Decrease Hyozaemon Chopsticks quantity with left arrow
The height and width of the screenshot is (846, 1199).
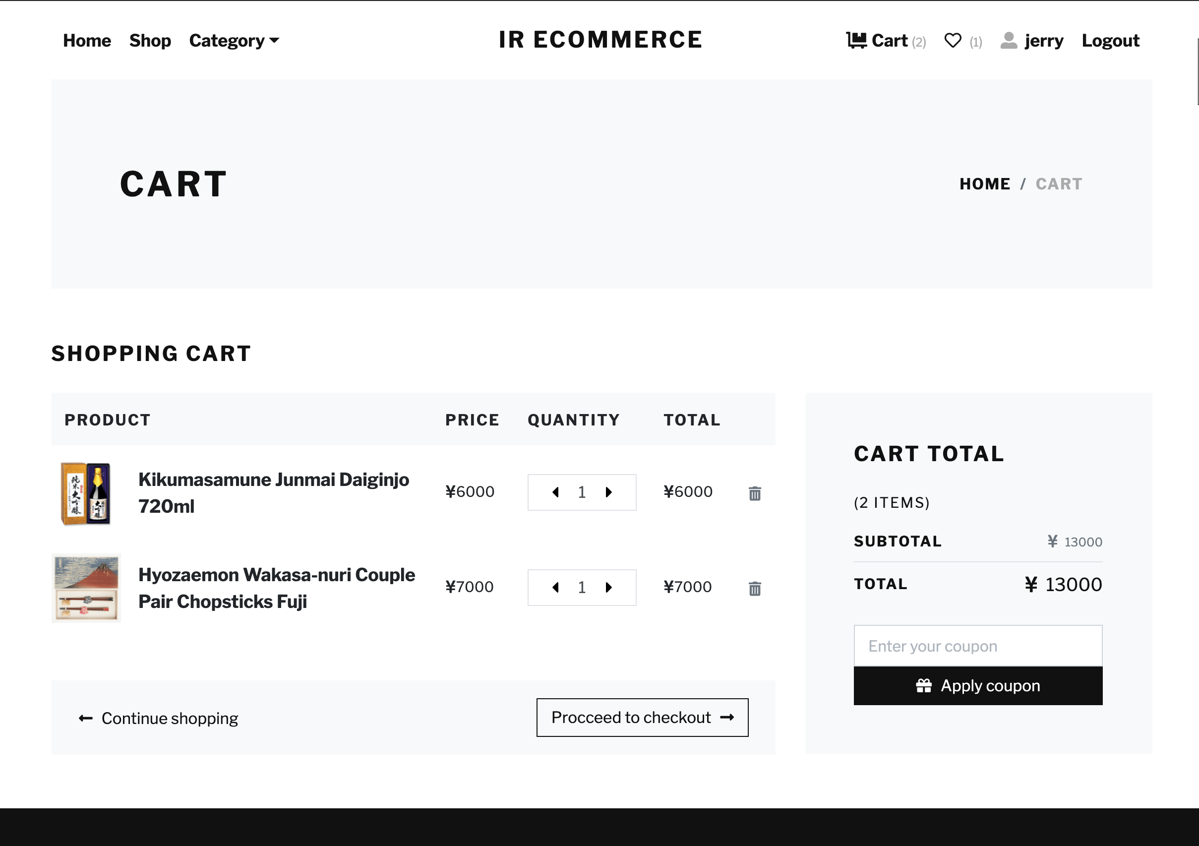coord(556,588)
